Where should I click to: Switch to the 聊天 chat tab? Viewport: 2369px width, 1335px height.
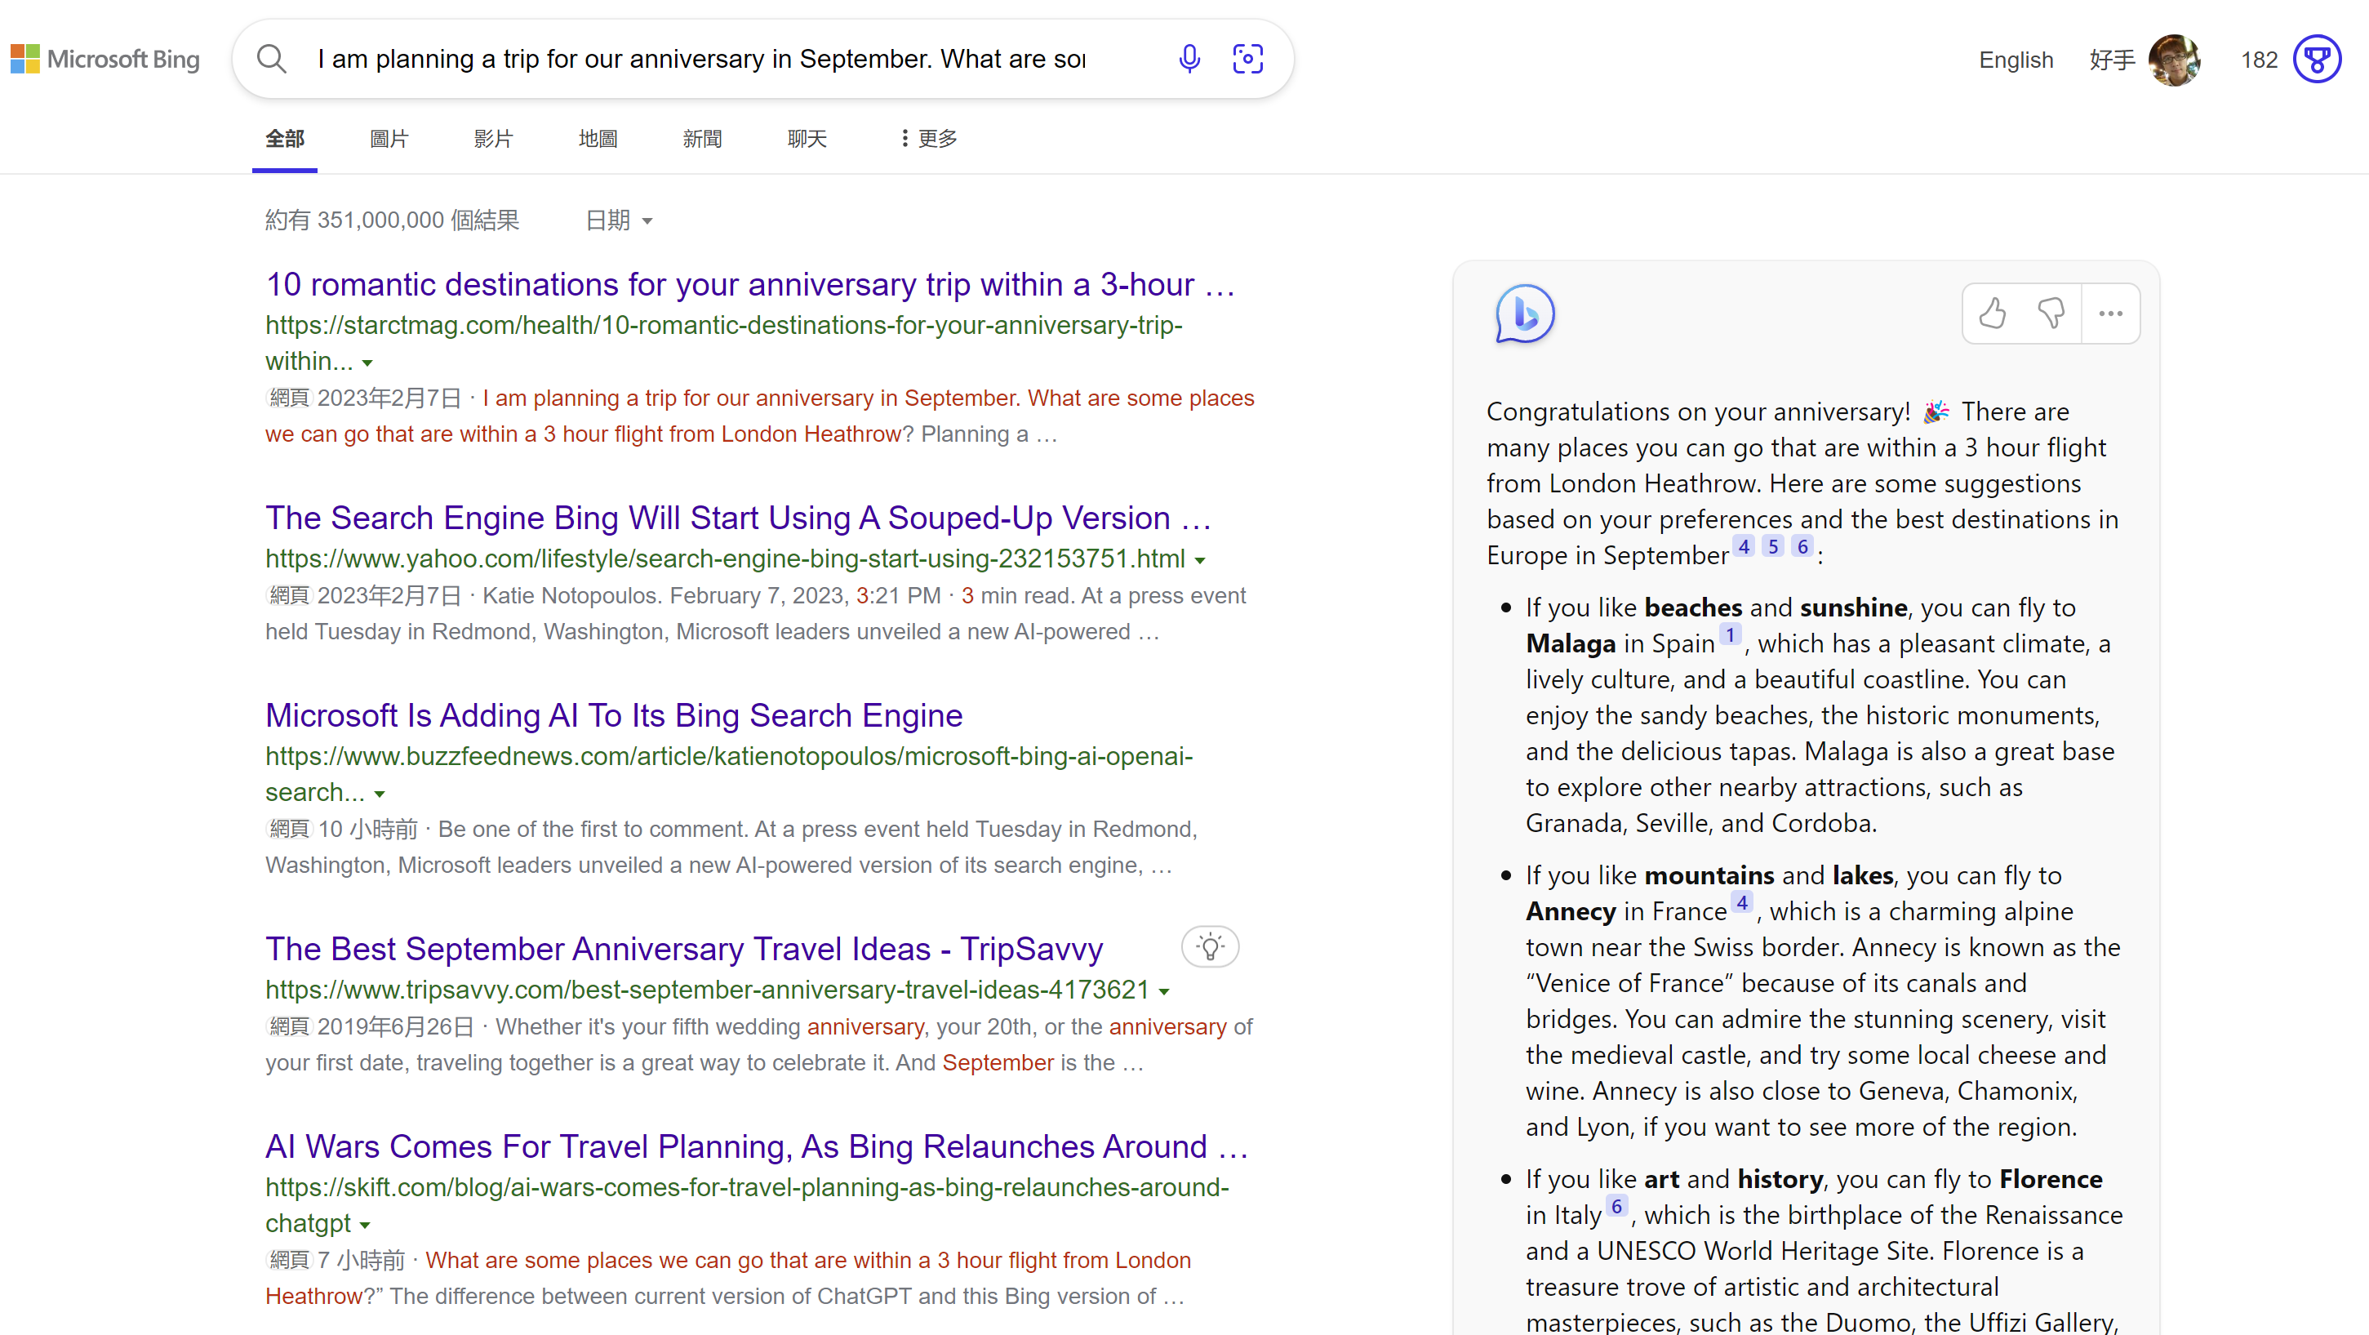click(x=807, y=139)
